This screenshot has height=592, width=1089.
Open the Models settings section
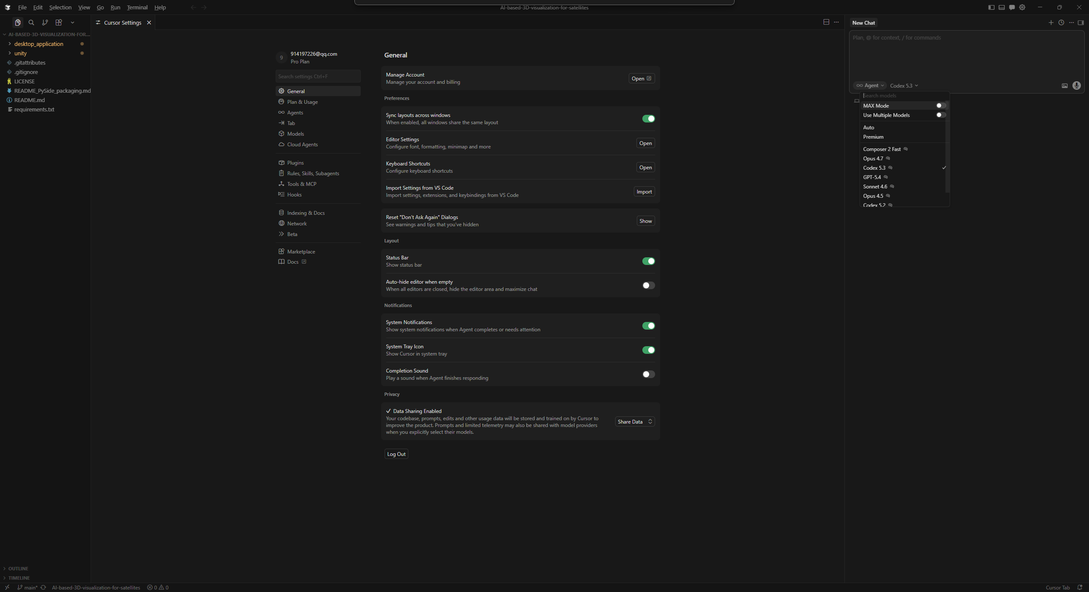[318, 134]
